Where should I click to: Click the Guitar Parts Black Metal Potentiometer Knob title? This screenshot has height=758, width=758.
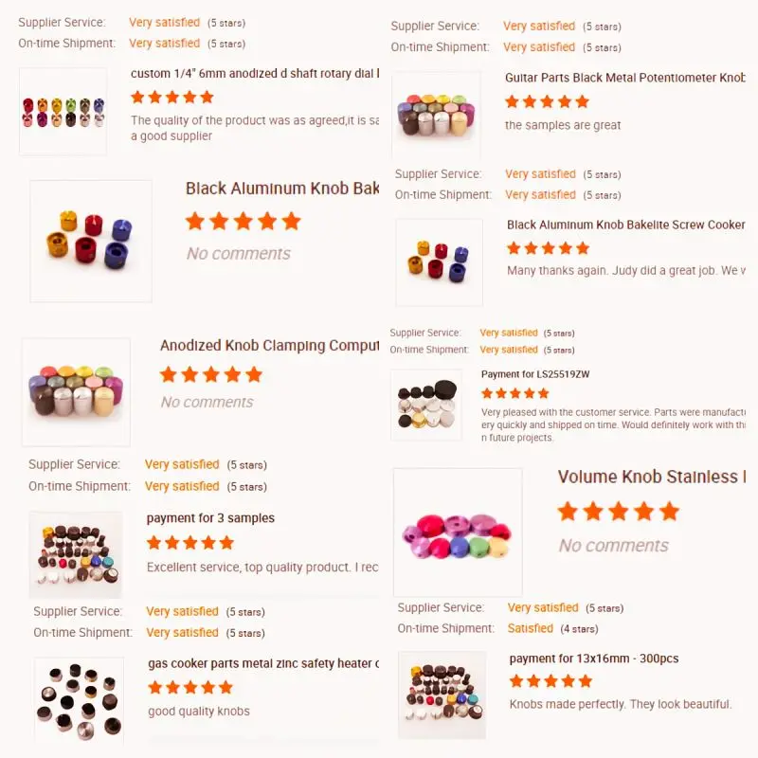point(625,78)
